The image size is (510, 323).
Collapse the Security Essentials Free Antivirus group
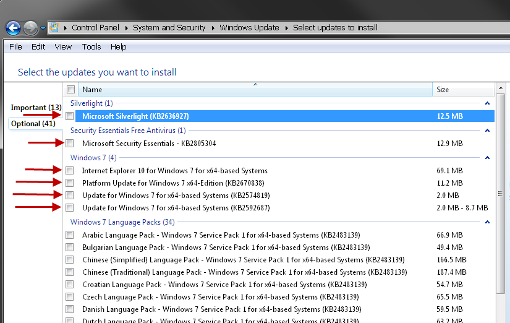pos(487,131)
